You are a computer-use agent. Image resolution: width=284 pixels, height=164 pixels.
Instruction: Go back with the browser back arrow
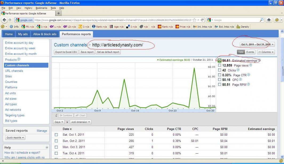click(5, 20)
